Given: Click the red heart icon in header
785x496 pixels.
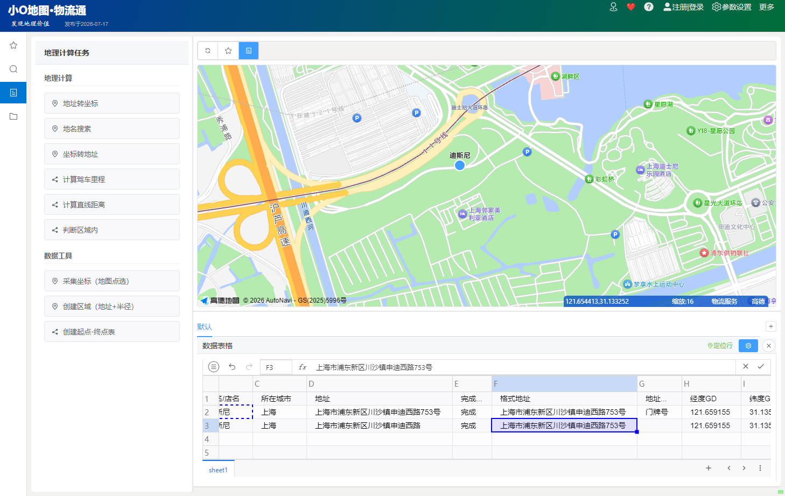Looking at the screenshot, I should pos(631,7).
